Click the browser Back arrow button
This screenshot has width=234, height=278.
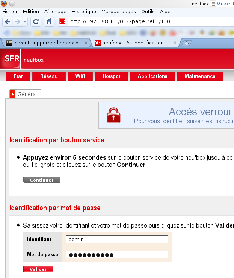coord(8,21)
